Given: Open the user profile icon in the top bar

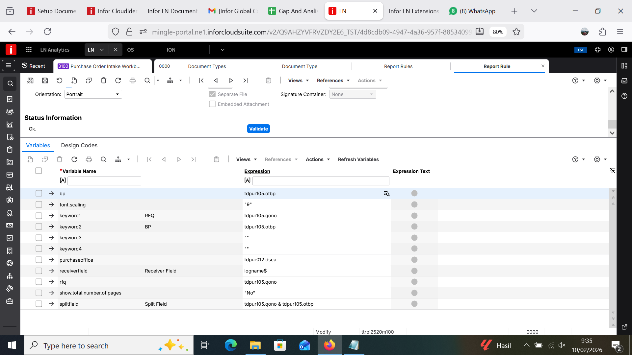Looking at the screenshot, I should [611, 50].
